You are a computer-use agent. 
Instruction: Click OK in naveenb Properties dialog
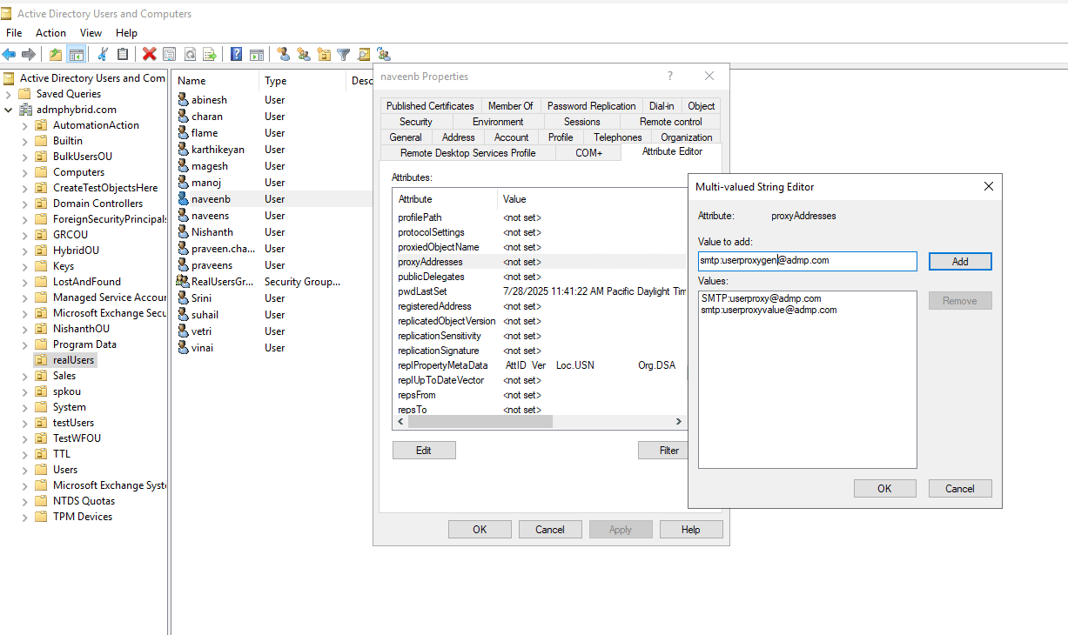pyautogui.click(x=480, y=529)
